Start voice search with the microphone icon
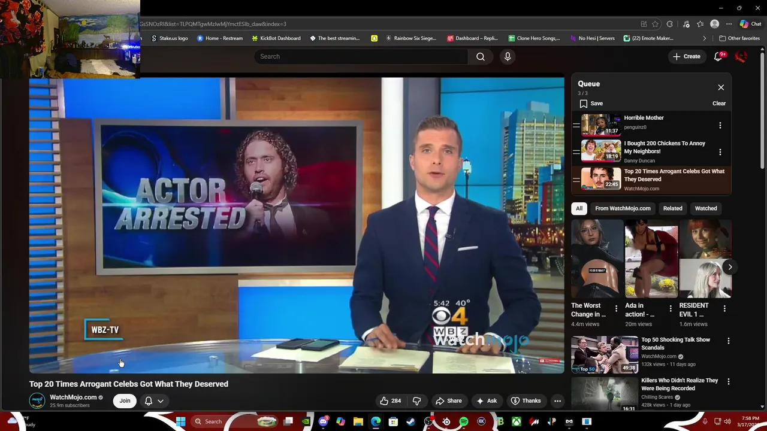Image resolution: width=767 pixels, height=431 pixels. click(508, 56)
